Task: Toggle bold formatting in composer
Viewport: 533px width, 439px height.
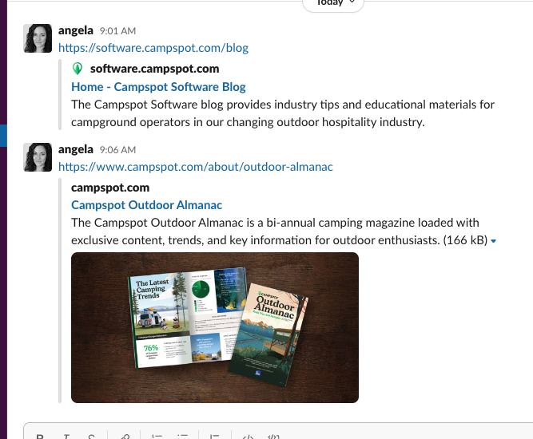Action: coord(40,437)
